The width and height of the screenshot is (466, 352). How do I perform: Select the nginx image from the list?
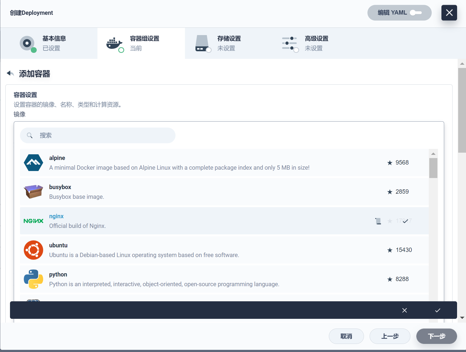click(56, 216)
